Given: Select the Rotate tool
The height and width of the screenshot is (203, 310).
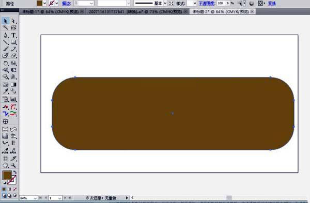Looking at the screenshot, I should (x=5, y=63).
